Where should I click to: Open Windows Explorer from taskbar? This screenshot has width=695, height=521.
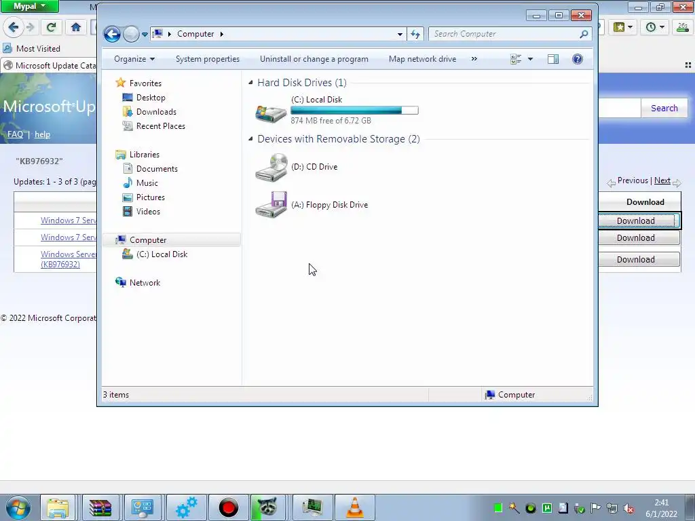click(58, 507)
